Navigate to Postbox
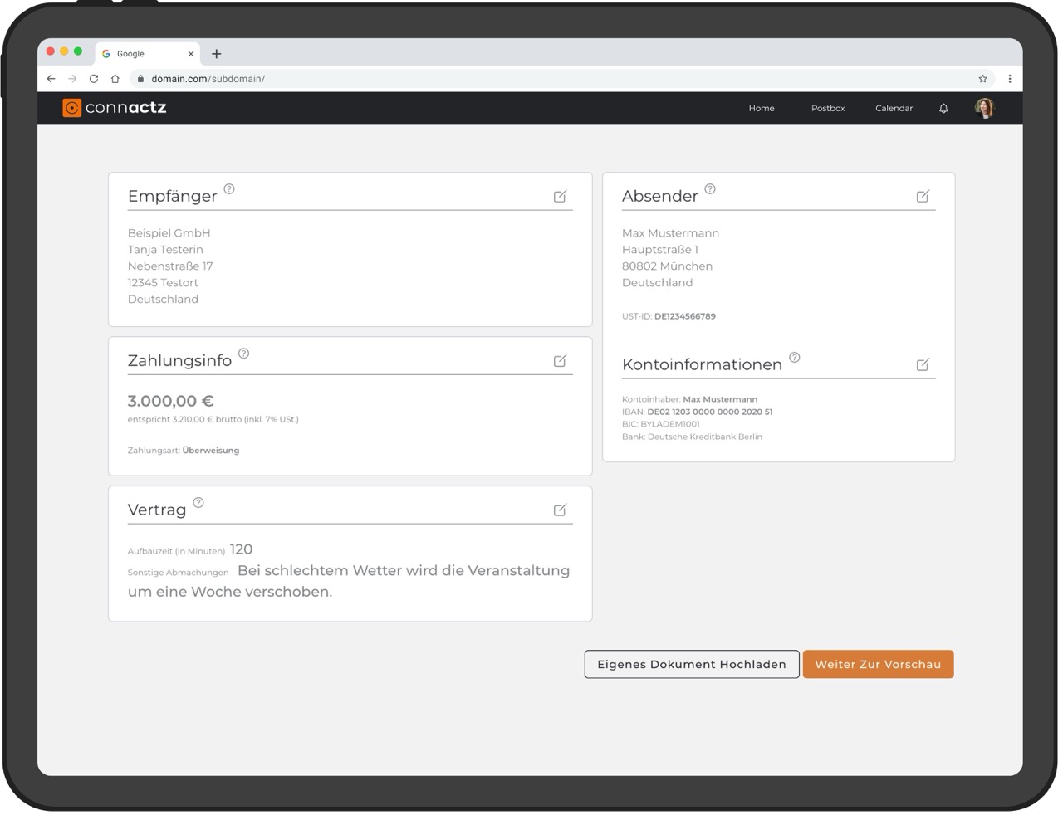The width and height of the screenshot is (1063, 815). point(827,108)
